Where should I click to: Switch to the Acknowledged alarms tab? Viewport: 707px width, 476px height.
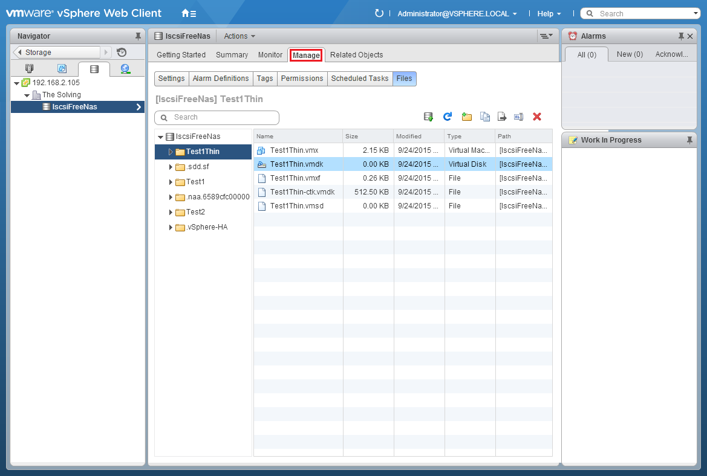point(671,54)
